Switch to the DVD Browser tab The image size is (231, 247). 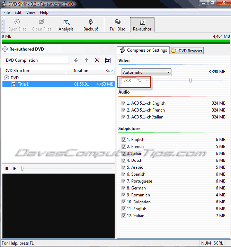pos(187,51)
